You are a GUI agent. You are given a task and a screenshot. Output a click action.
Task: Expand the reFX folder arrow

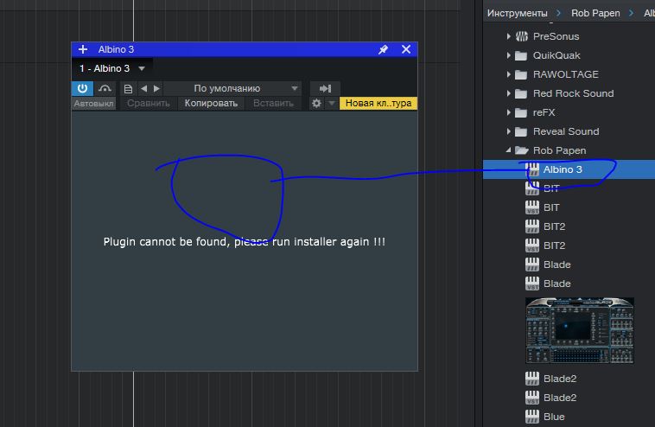[508, 112]
